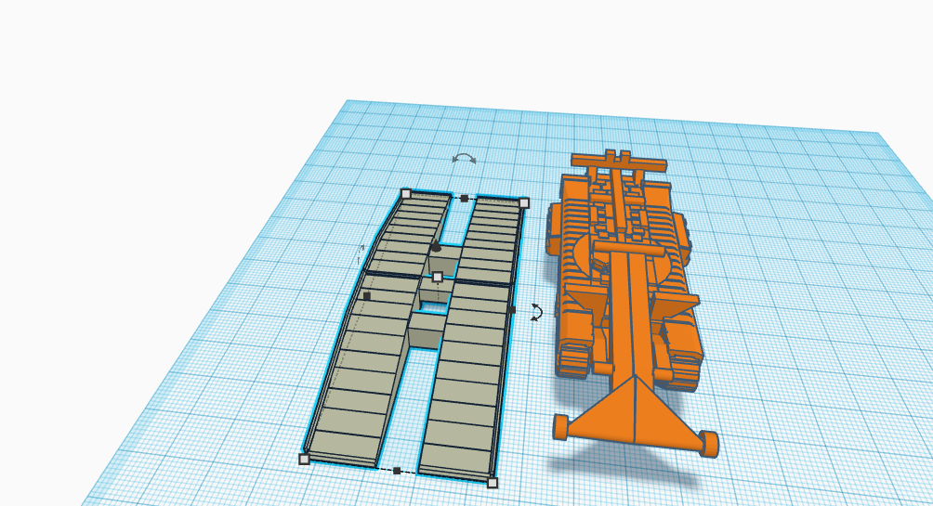
Task: Click the faint vertical rotation arrow near gray shape
Action: [361, 253]
